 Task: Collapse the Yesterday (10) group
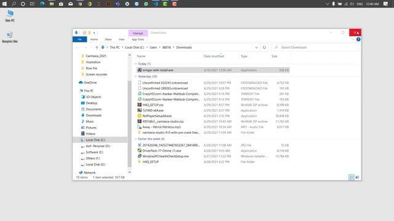tap(135, 76)
